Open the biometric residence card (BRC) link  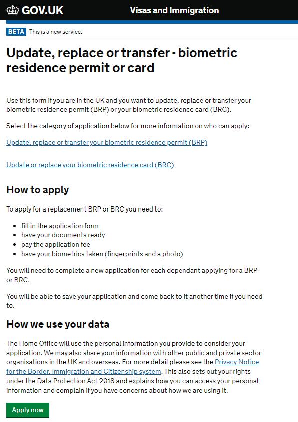(90, 165)
